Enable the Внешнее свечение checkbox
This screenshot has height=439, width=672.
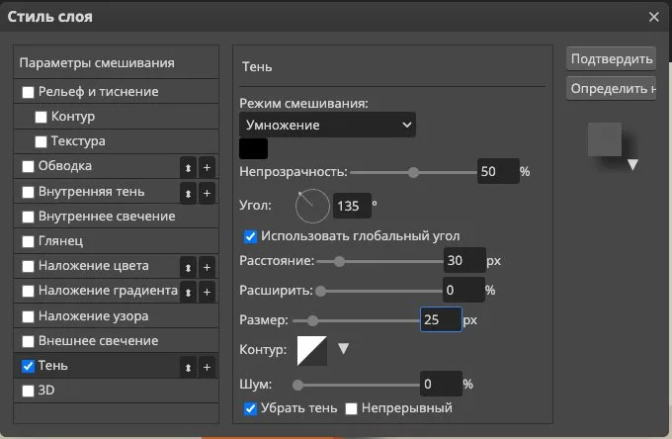pos(29,341)
